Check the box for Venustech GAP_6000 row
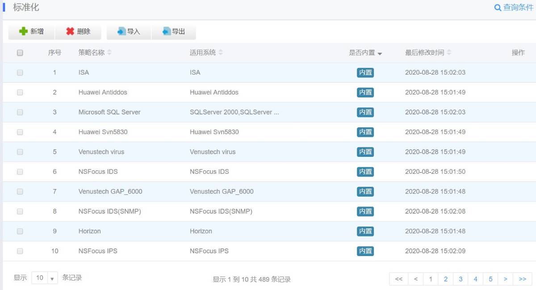 click(20, 191)
